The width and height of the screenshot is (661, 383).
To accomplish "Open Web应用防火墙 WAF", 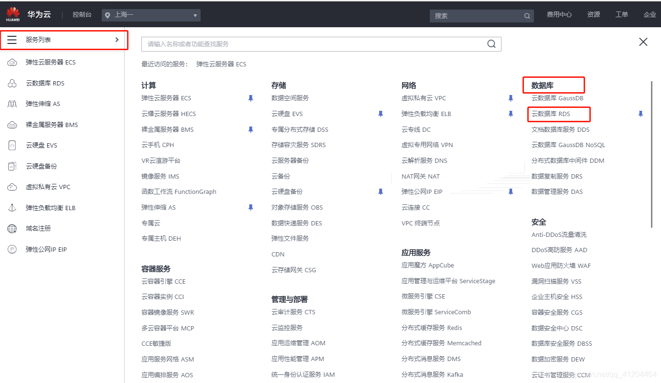I will click(561, 266).
